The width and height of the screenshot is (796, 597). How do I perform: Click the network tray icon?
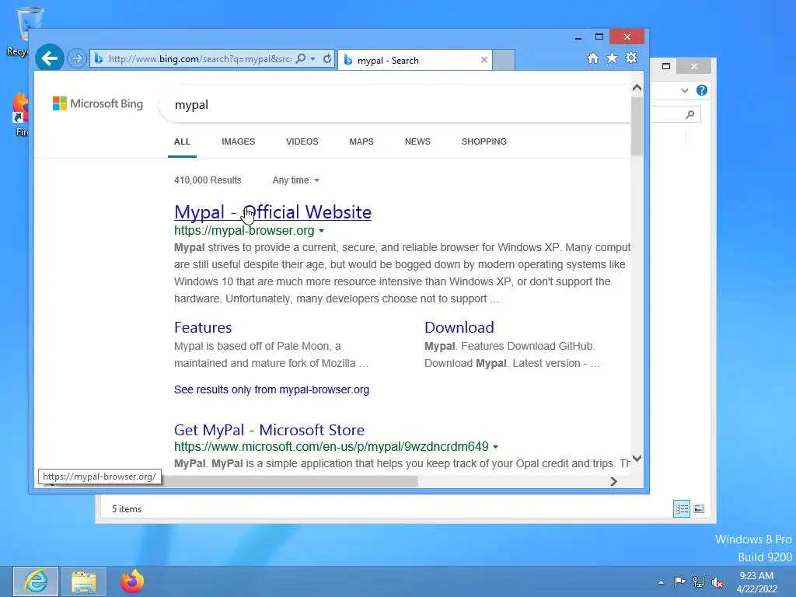[699, 582]
